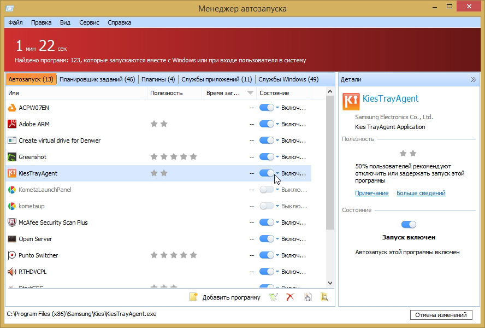Click the Open Server console icon
485x328 pixels.
coord(12,239)
